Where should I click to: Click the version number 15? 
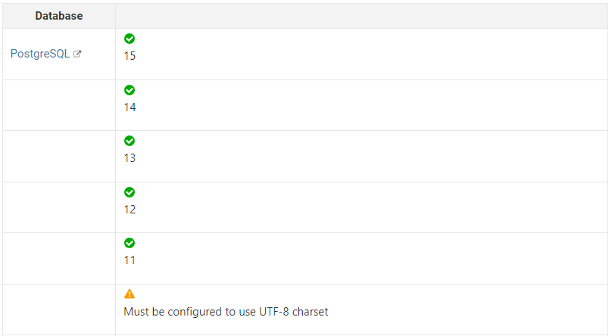pos(130,56)
